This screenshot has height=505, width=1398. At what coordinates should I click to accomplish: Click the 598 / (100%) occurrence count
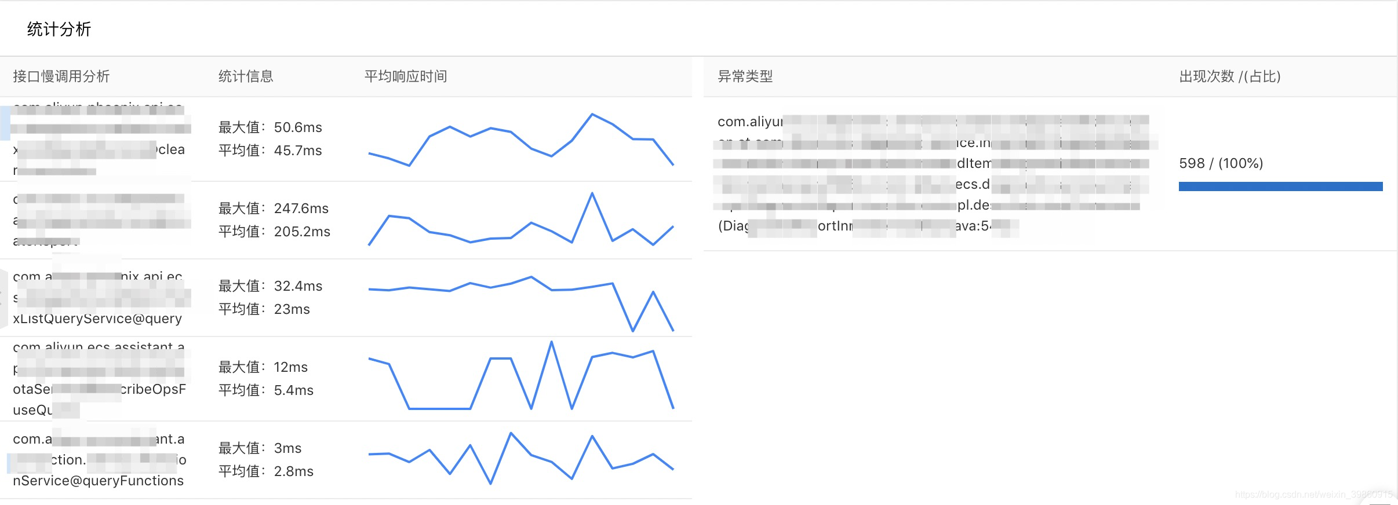click(x=1221, y=163)
